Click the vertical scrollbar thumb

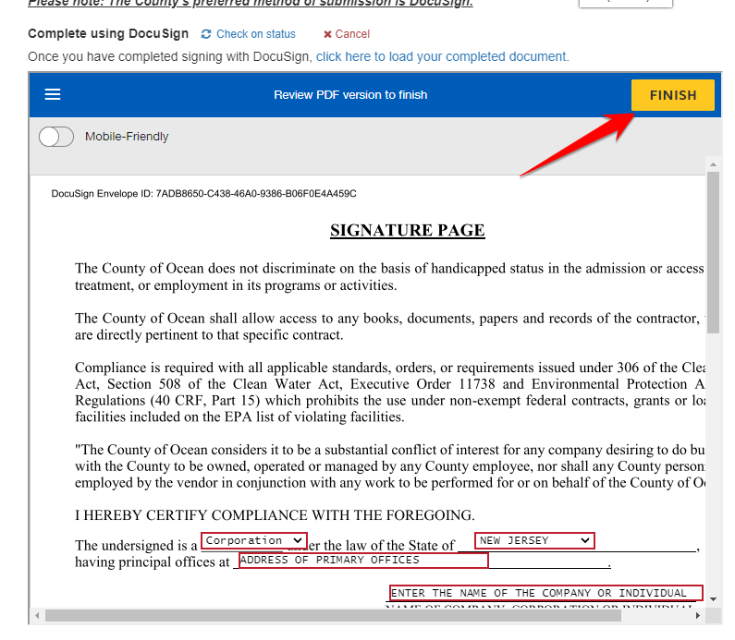tap(713, 249)
